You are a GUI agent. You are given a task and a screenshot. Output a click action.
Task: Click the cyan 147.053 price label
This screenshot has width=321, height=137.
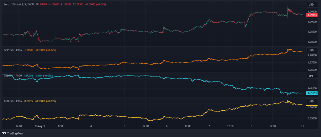[x=312, y=93]
